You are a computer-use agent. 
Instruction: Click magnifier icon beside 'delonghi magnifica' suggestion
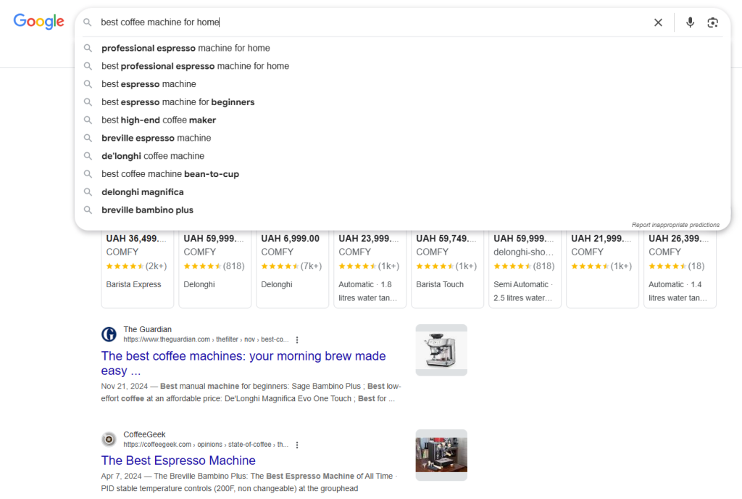pos(88,192)
